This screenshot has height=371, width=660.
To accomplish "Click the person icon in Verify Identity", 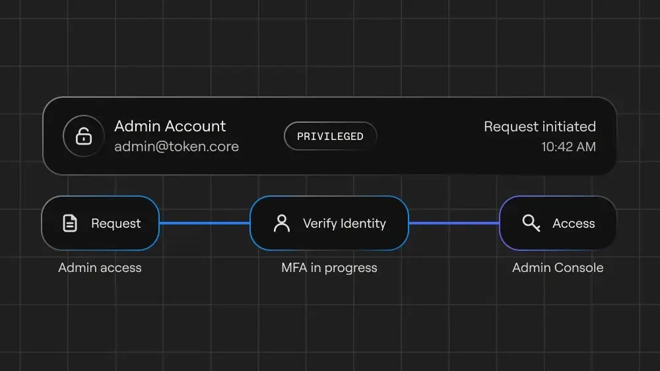I will 282,223.
